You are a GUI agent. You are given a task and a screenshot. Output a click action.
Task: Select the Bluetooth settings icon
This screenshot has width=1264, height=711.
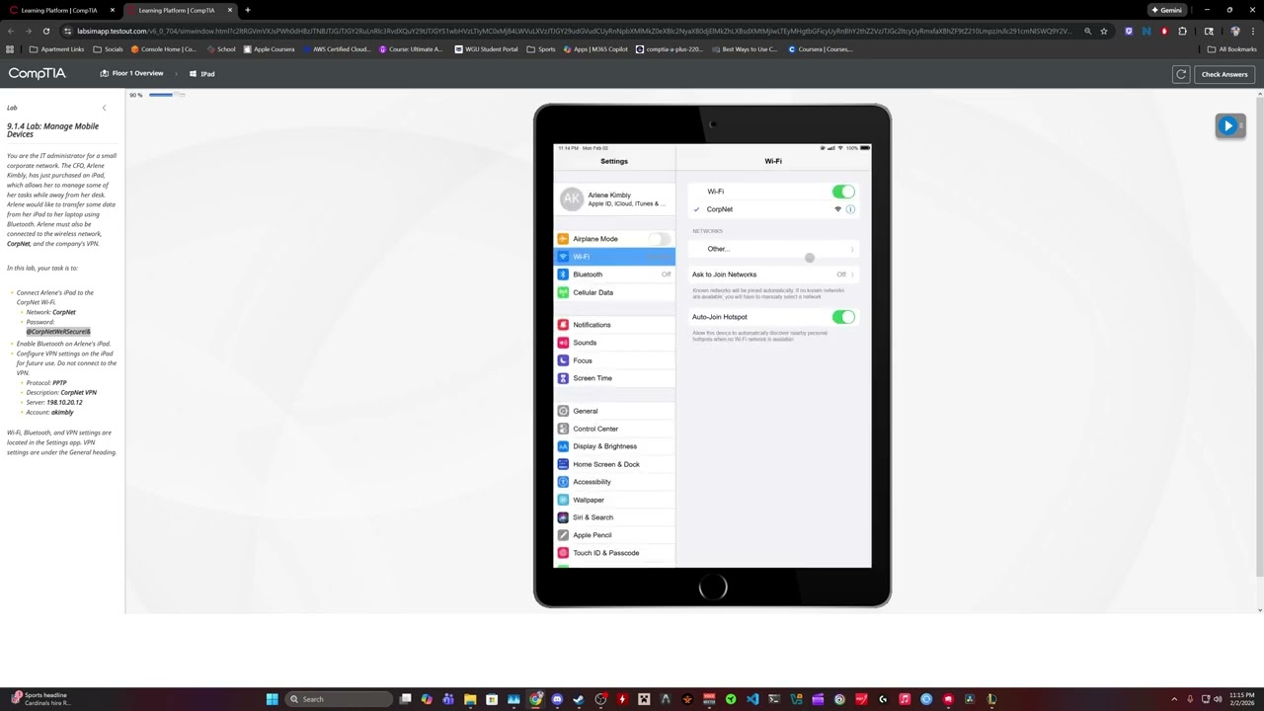tap(563, 275)
